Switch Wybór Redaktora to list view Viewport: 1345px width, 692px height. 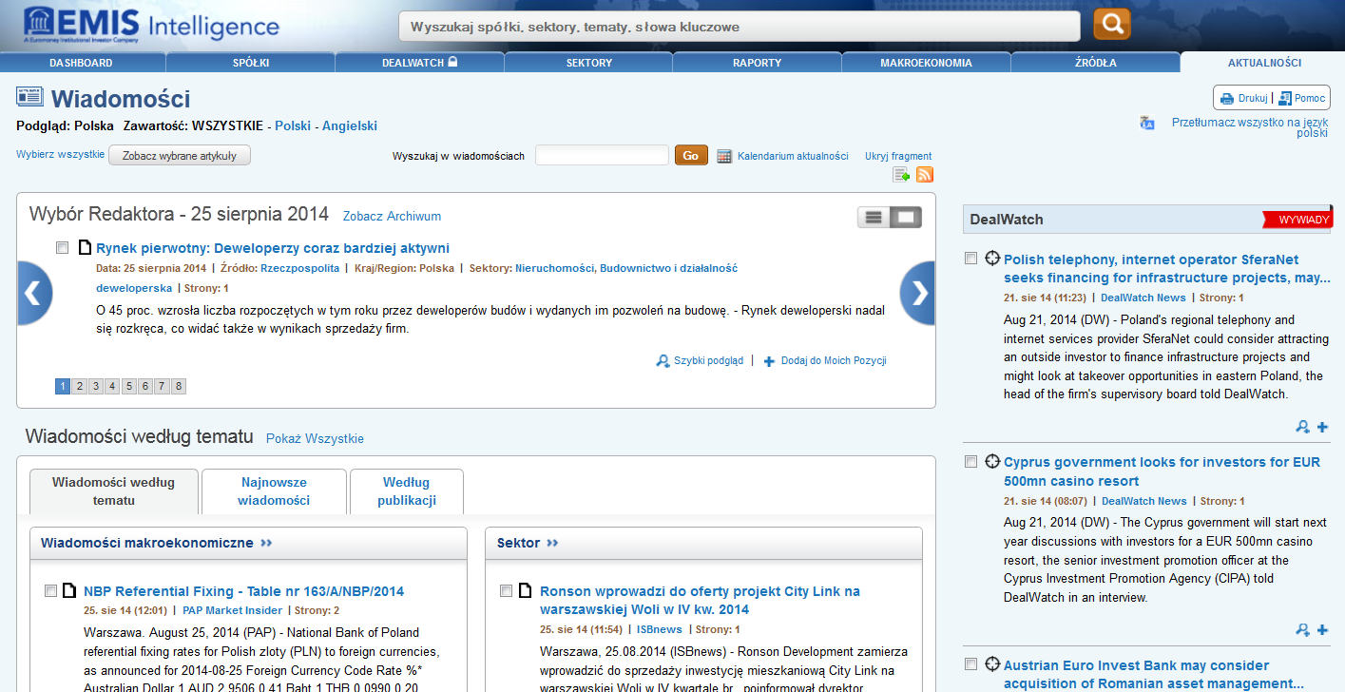[874, 218]
